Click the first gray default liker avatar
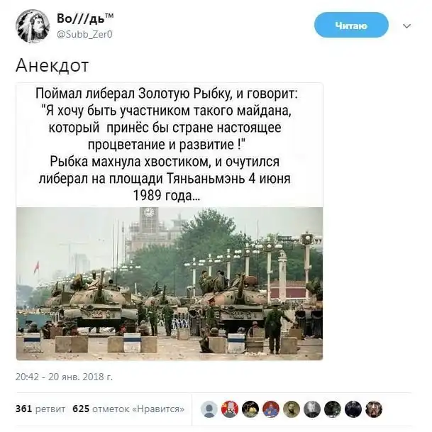This screenshot has height=432, width=432. [x=209, y=409]
